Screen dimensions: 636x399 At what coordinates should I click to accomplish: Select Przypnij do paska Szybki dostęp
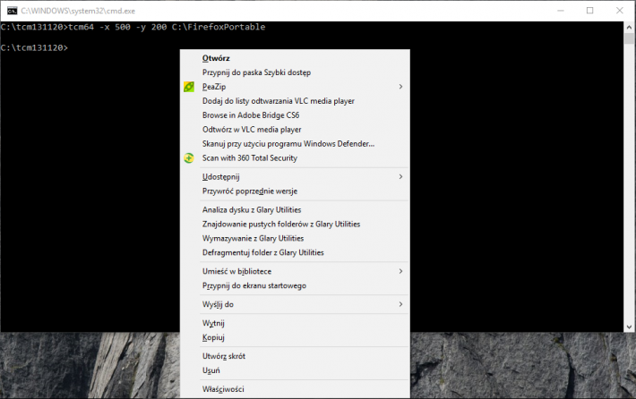[x=295, y=72]
